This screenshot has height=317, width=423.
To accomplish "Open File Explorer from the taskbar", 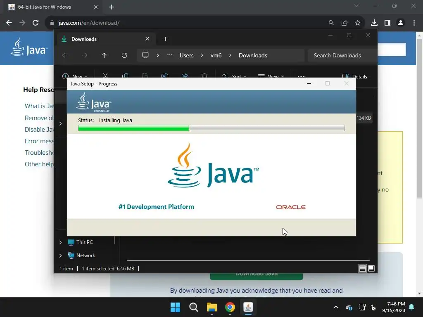I will 212,307.
